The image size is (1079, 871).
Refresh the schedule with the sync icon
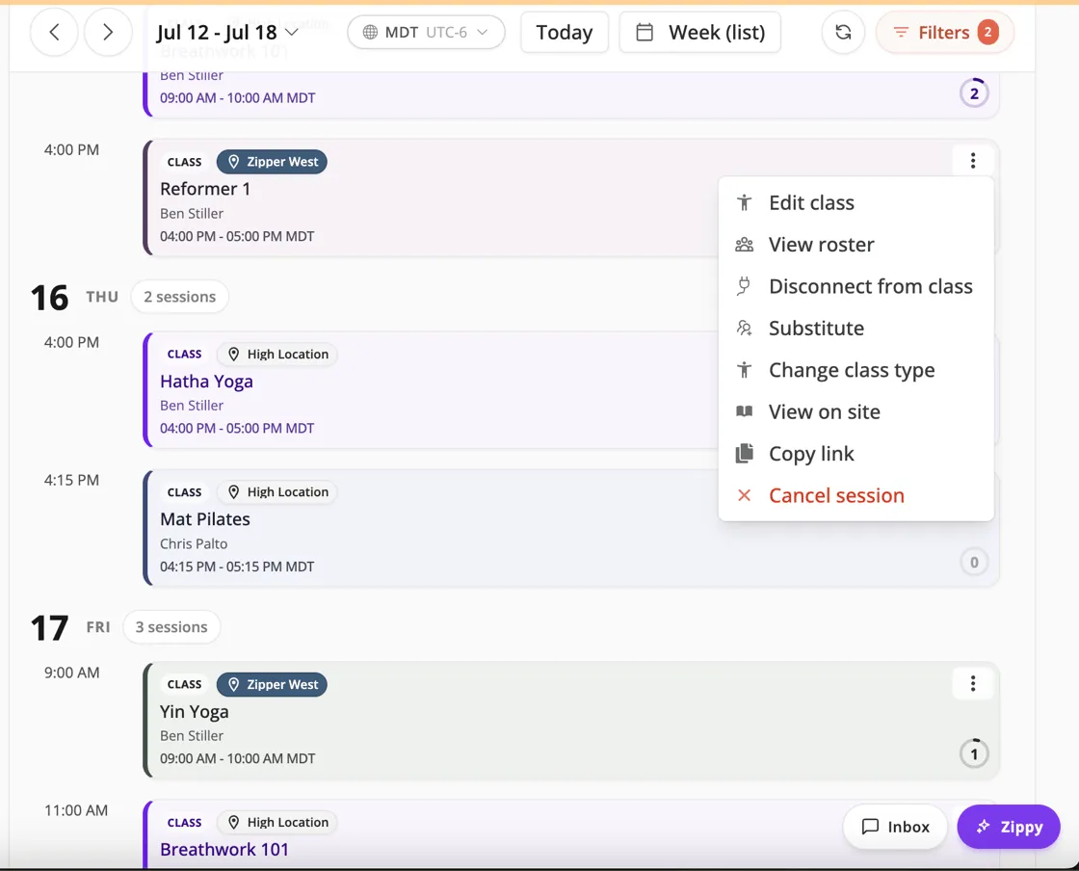(x=843, y=32)
